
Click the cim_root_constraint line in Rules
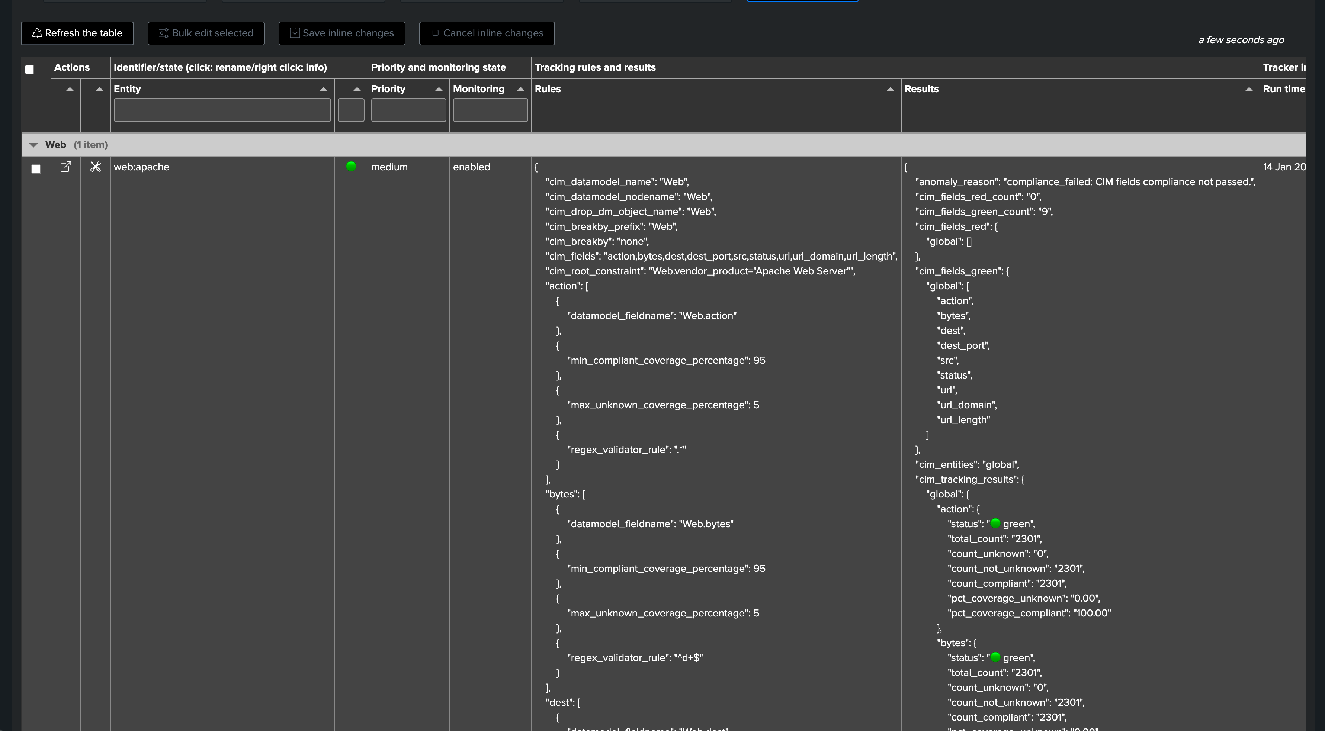(x=700, y=271)
